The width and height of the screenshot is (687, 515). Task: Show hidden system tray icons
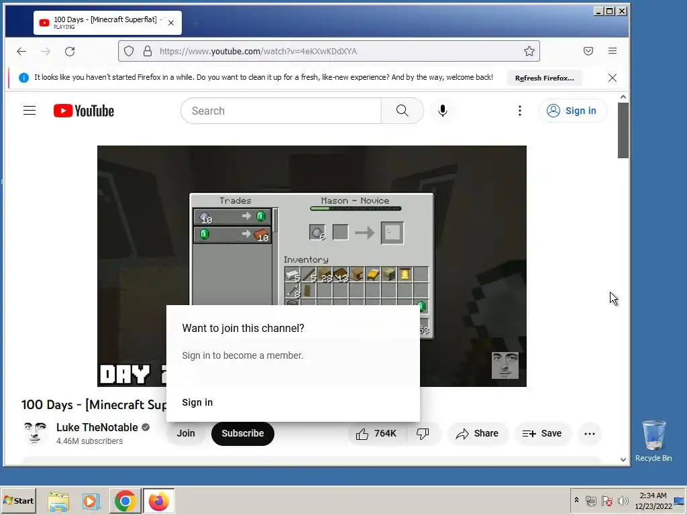576,500
